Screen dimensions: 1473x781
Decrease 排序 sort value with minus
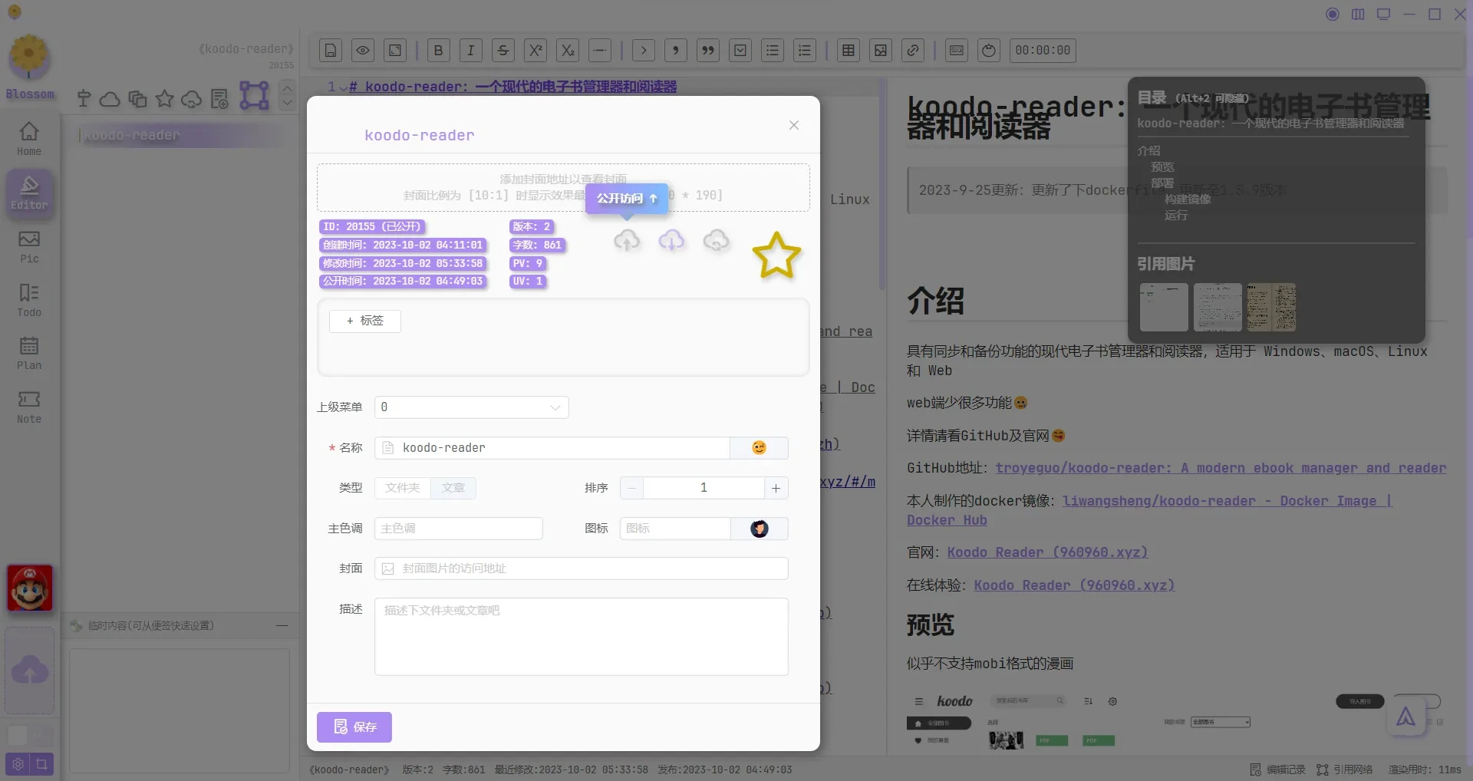631,488
